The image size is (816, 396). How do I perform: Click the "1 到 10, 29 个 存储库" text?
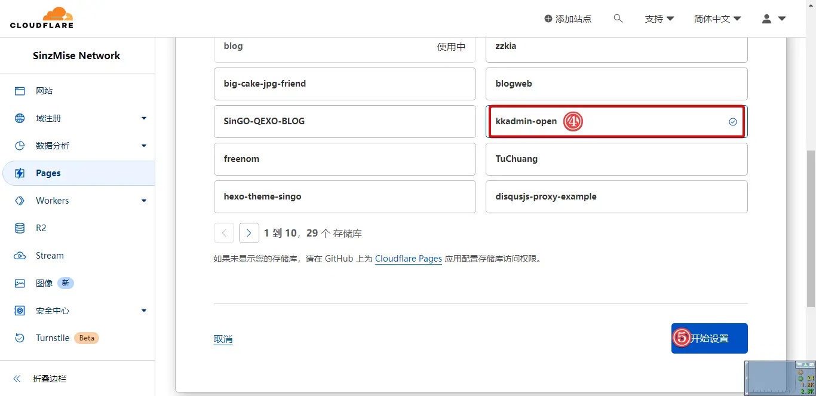coord(313,233)
